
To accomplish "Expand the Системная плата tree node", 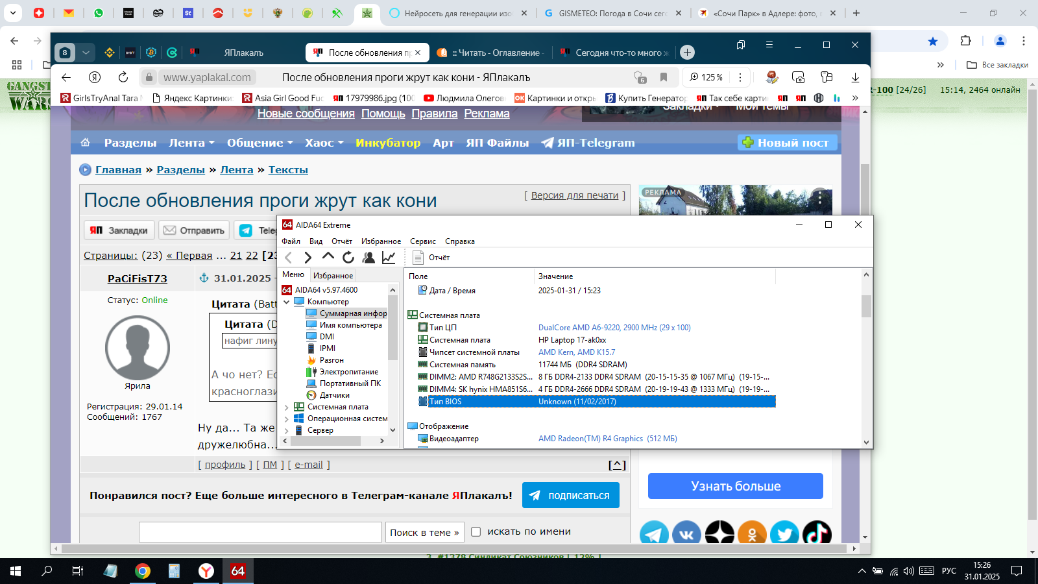I will [x=286, y=408].
